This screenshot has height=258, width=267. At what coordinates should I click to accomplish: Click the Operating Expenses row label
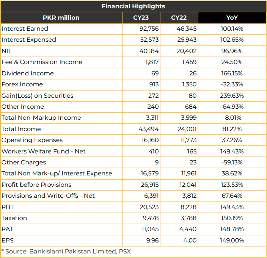coord(32,140)
